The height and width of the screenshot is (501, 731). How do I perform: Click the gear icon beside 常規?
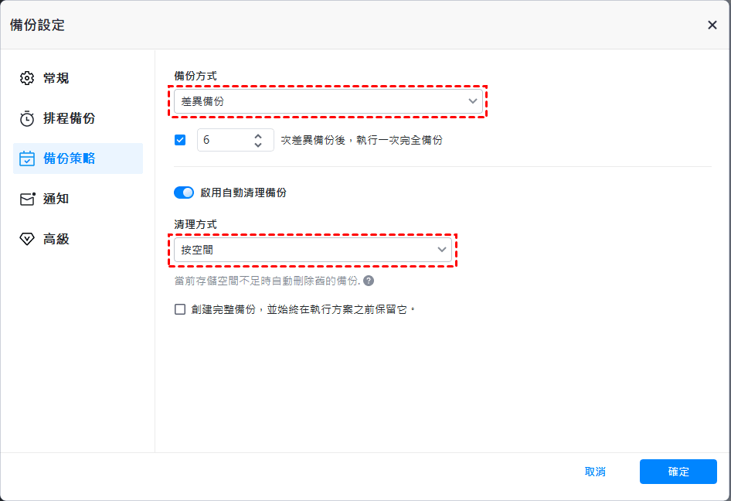click(27, 78)
